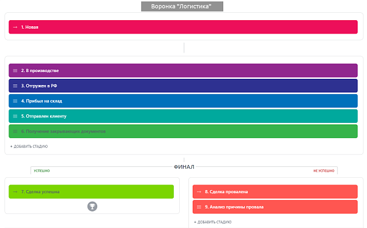Click drag handle icon of stage 6 green bar
The width and height of the screenshot is (367, 228).
15,131
